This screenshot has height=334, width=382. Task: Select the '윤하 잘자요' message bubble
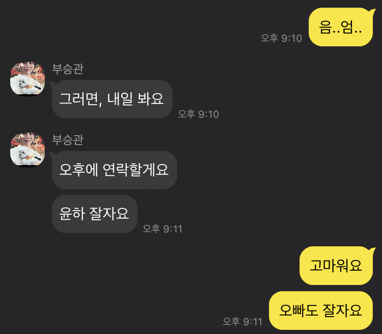pos(95,214)
